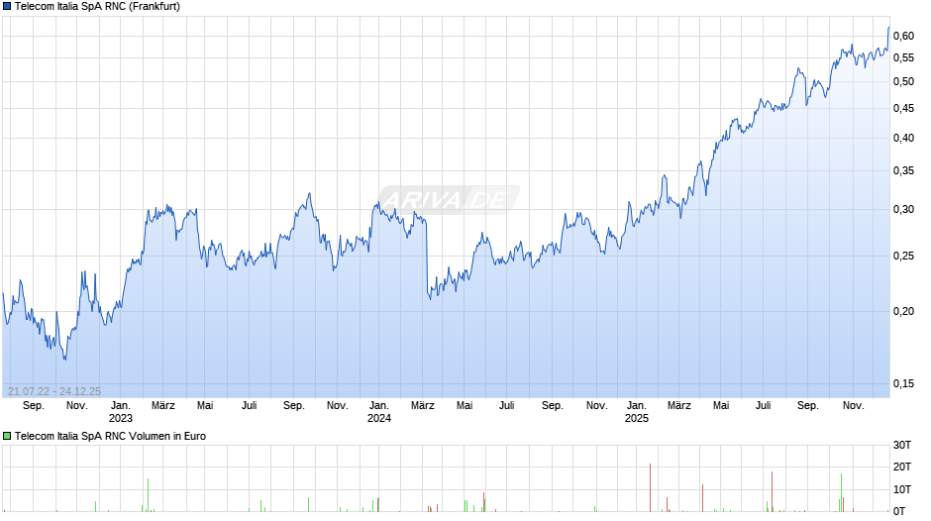Click the date range '21.07.22 - 24.12.25'
This screenshot has height=521, width=931.
54,391
